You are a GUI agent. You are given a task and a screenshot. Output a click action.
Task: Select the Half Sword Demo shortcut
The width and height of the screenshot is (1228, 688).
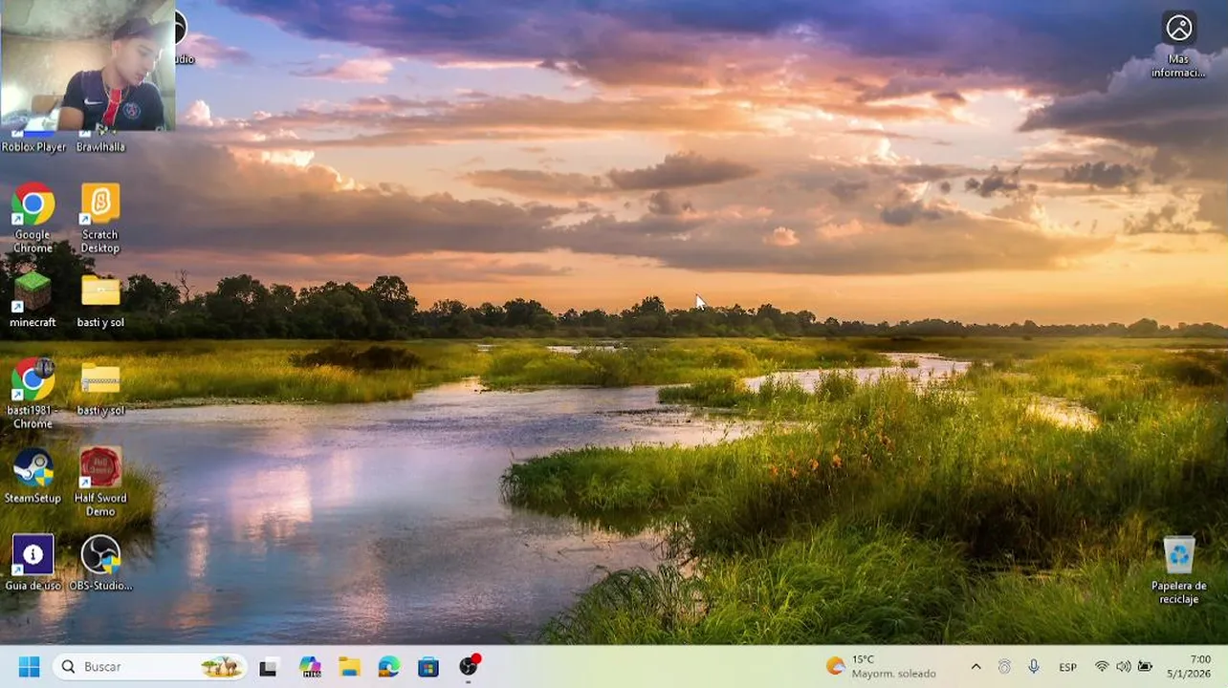[x=100, y=481]
